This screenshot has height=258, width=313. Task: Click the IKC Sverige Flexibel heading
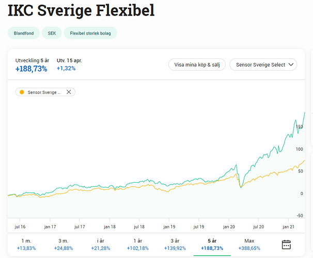point(81,10)
